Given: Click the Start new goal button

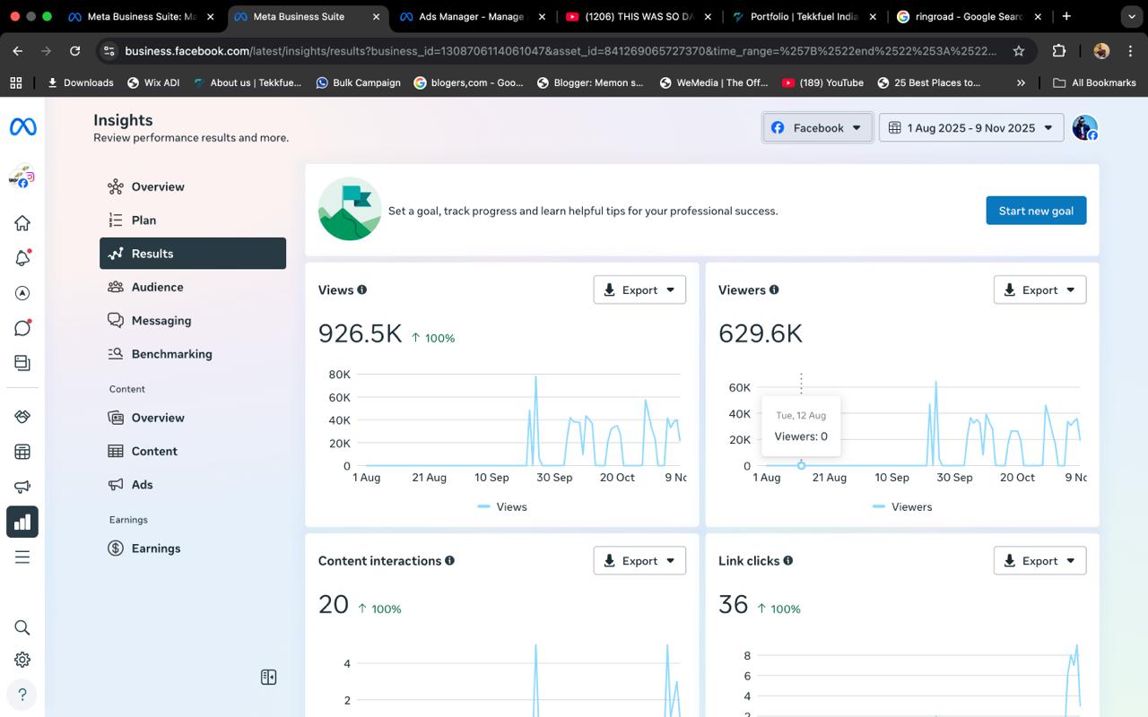Looking at the screenshot, I should point(1036,211).
